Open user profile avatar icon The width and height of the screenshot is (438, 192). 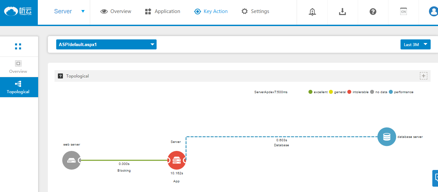(x=433, y=12)
